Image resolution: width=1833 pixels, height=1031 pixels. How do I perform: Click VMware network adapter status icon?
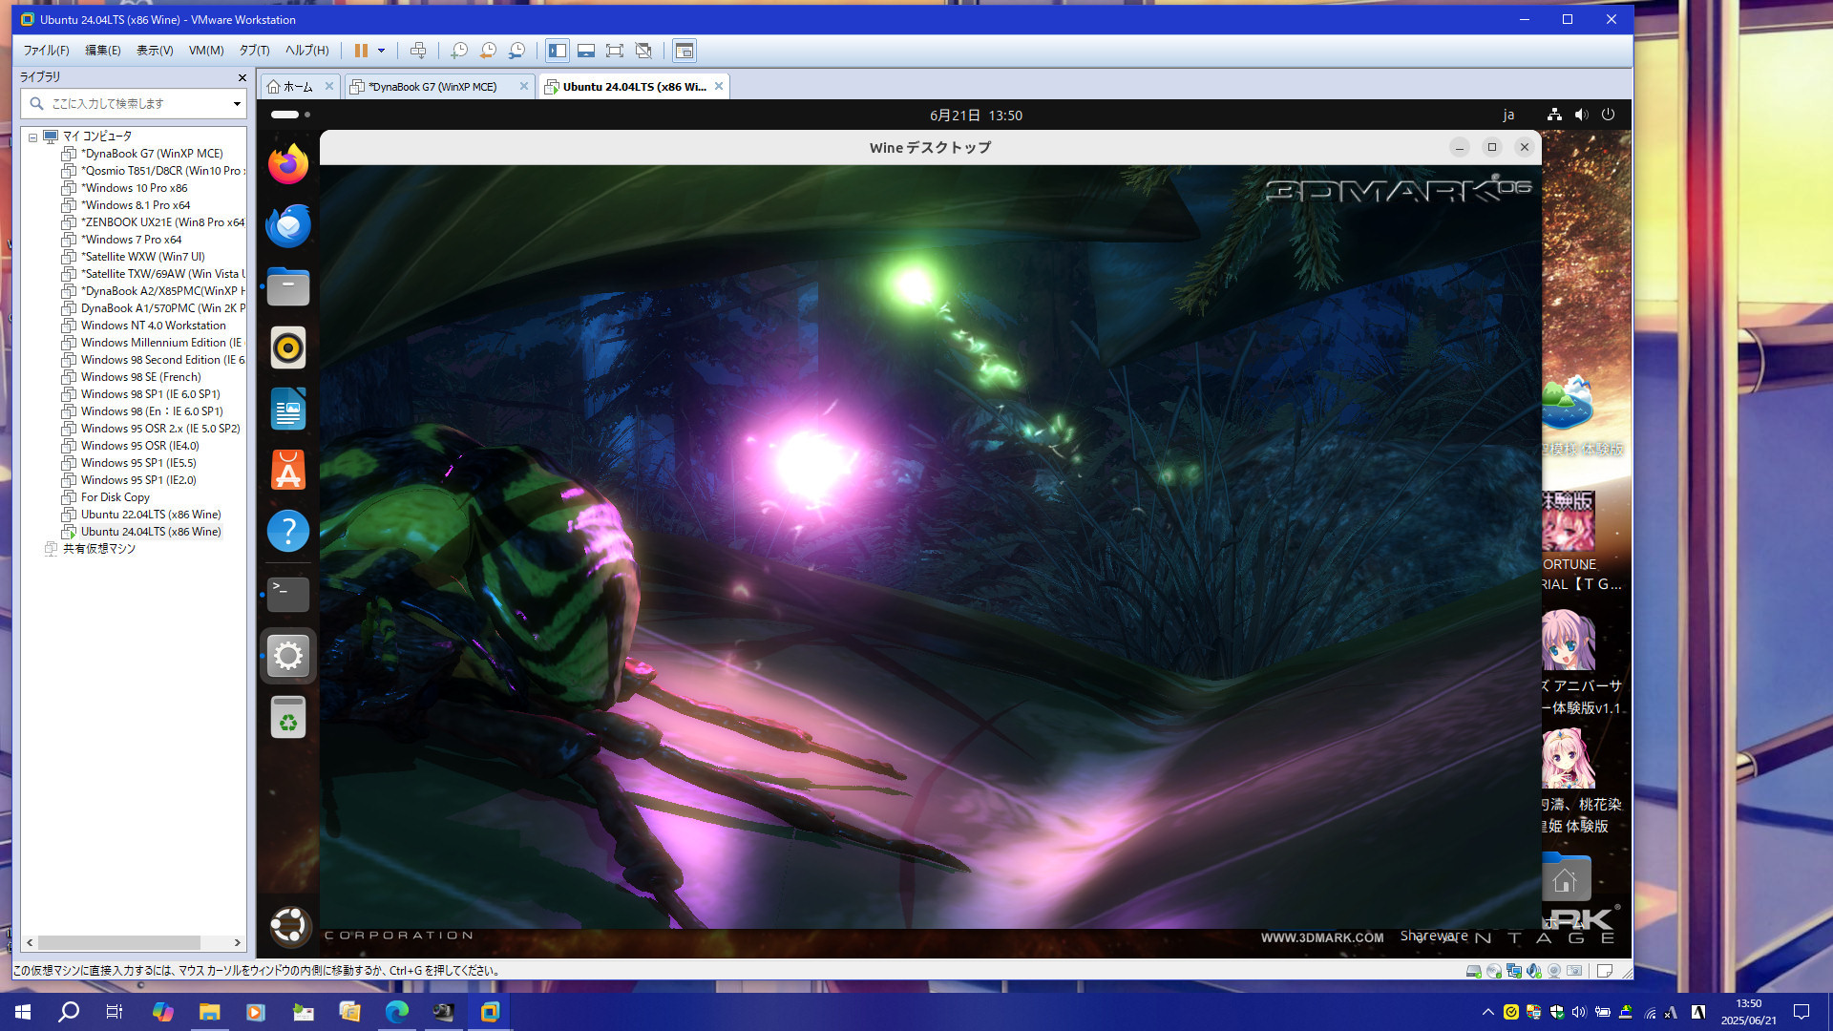1514,971
